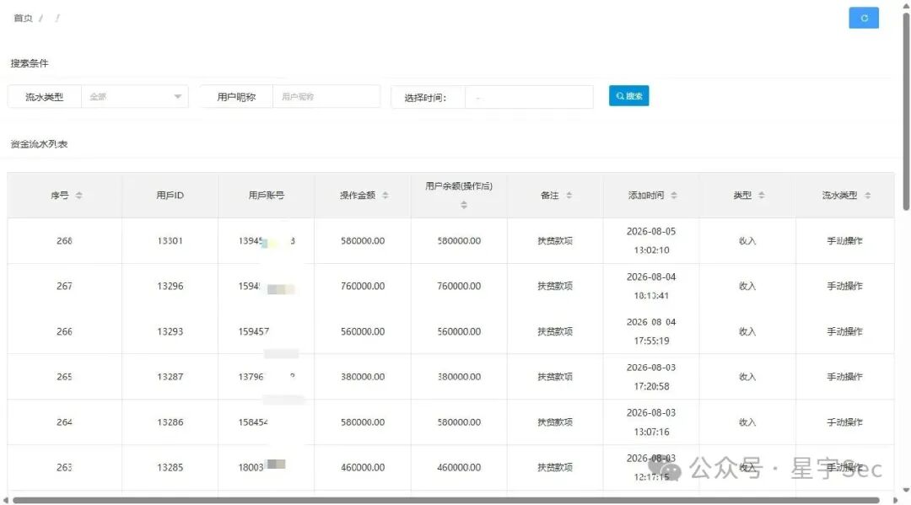The image size is (911, 505).
Task: Select user ID cell 13287
Action: point(170,377)
